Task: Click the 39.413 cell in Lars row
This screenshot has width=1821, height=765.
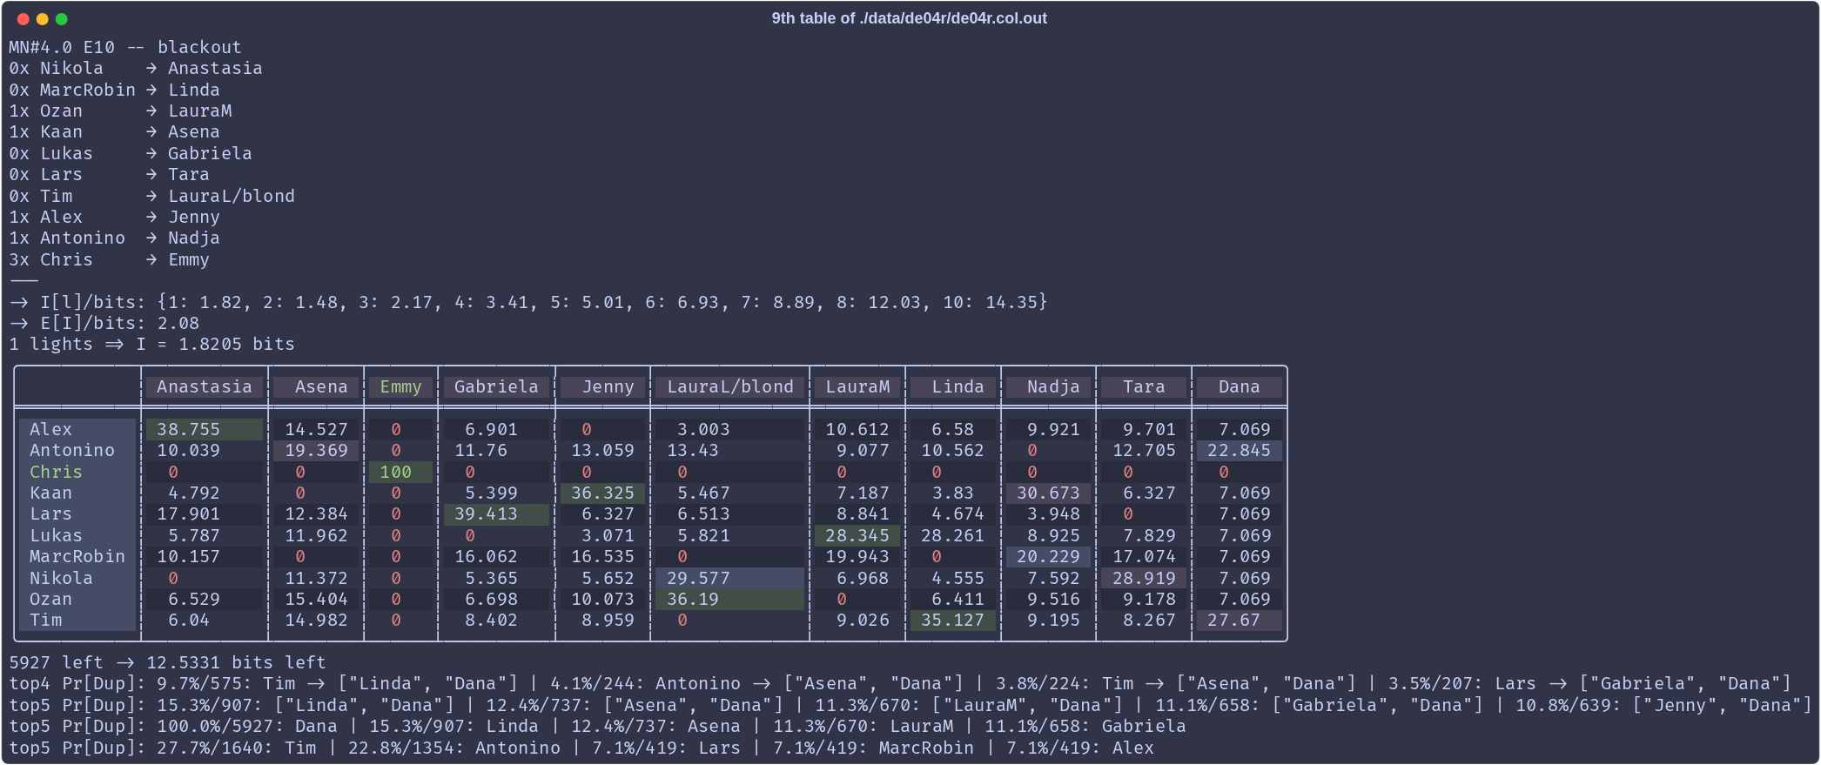Action: coord(496,513)
